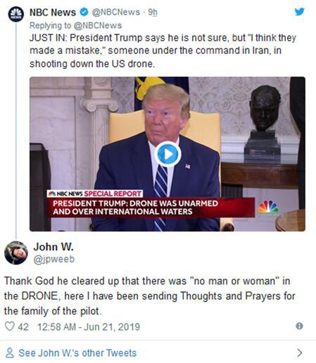
Task: Expand the chevron arrow at bottom right
Action: tap(300, 352)
